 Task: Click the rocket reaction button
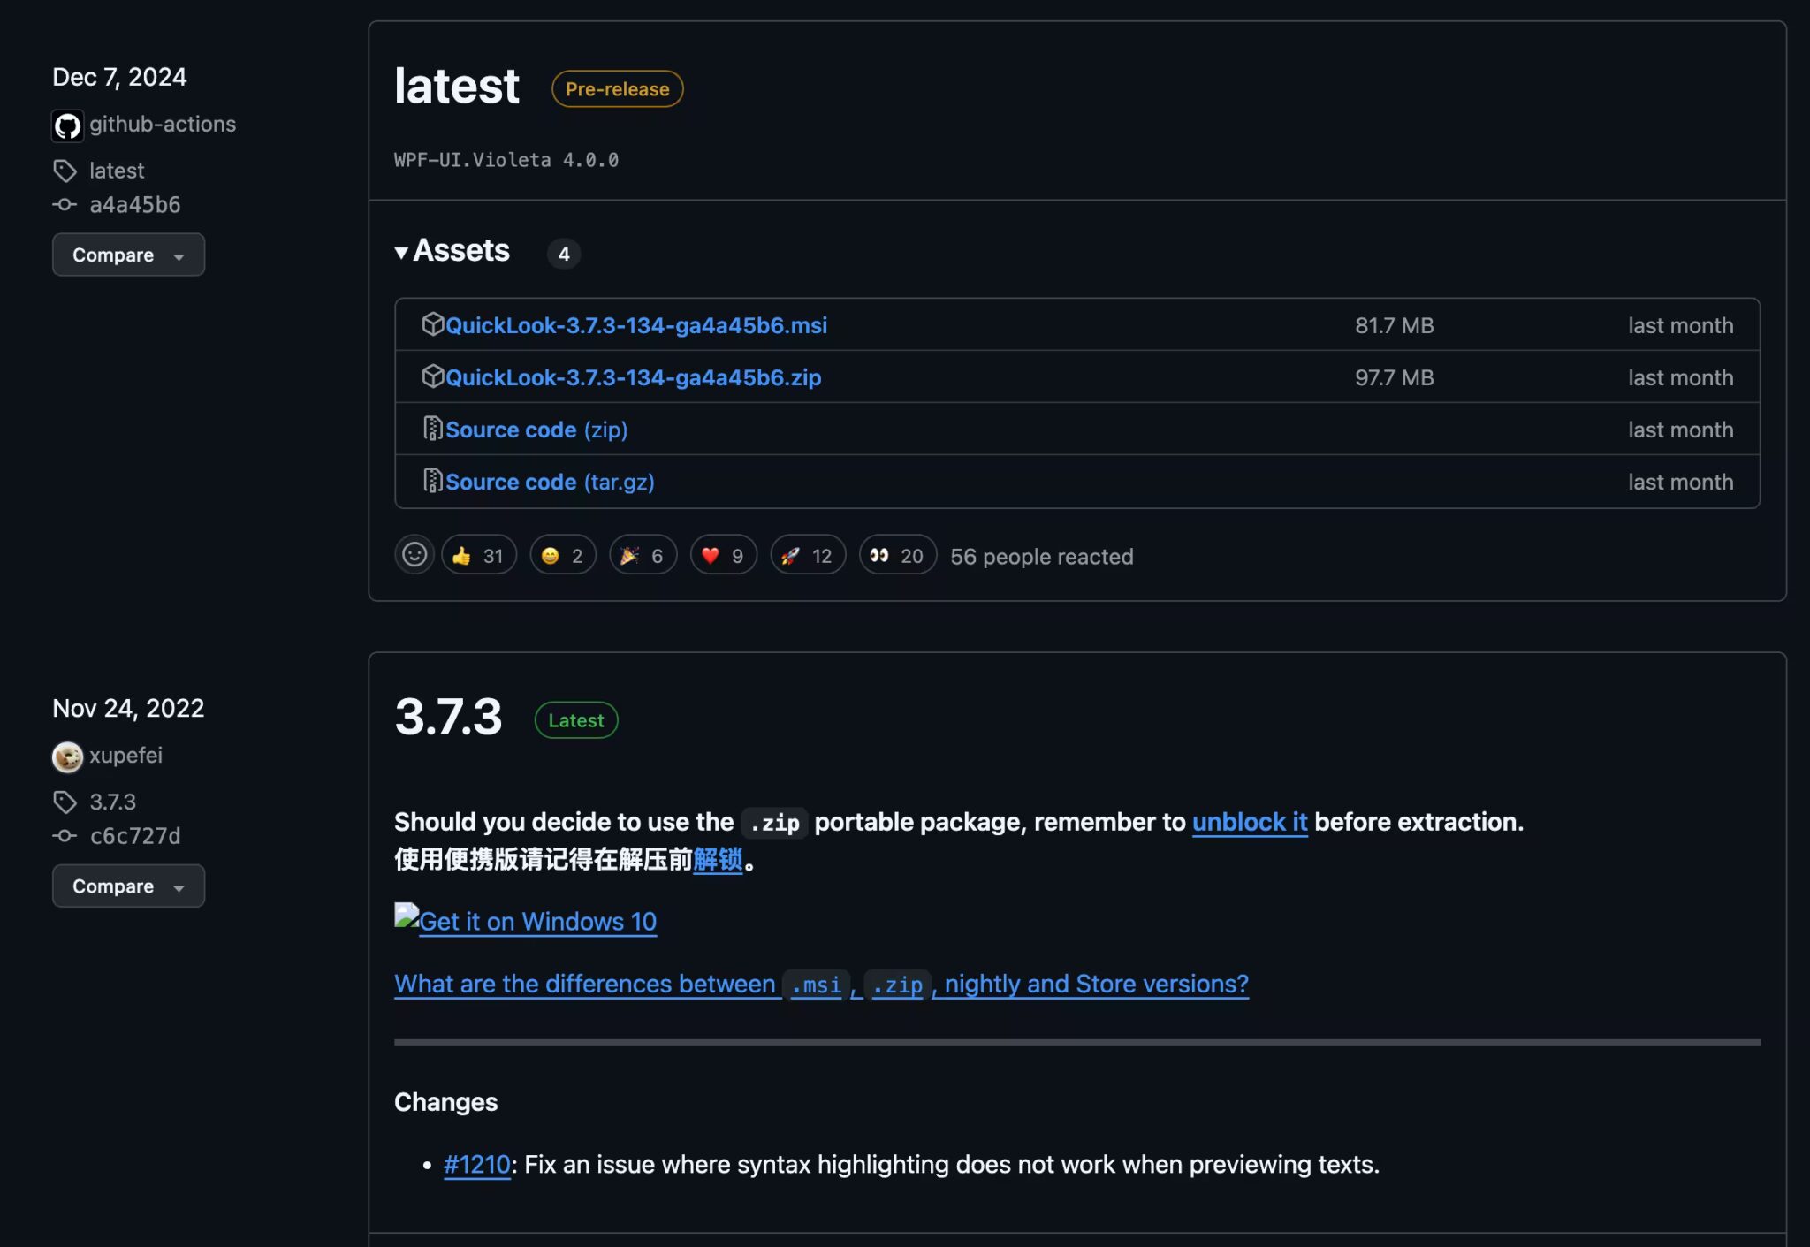(807, 555)
